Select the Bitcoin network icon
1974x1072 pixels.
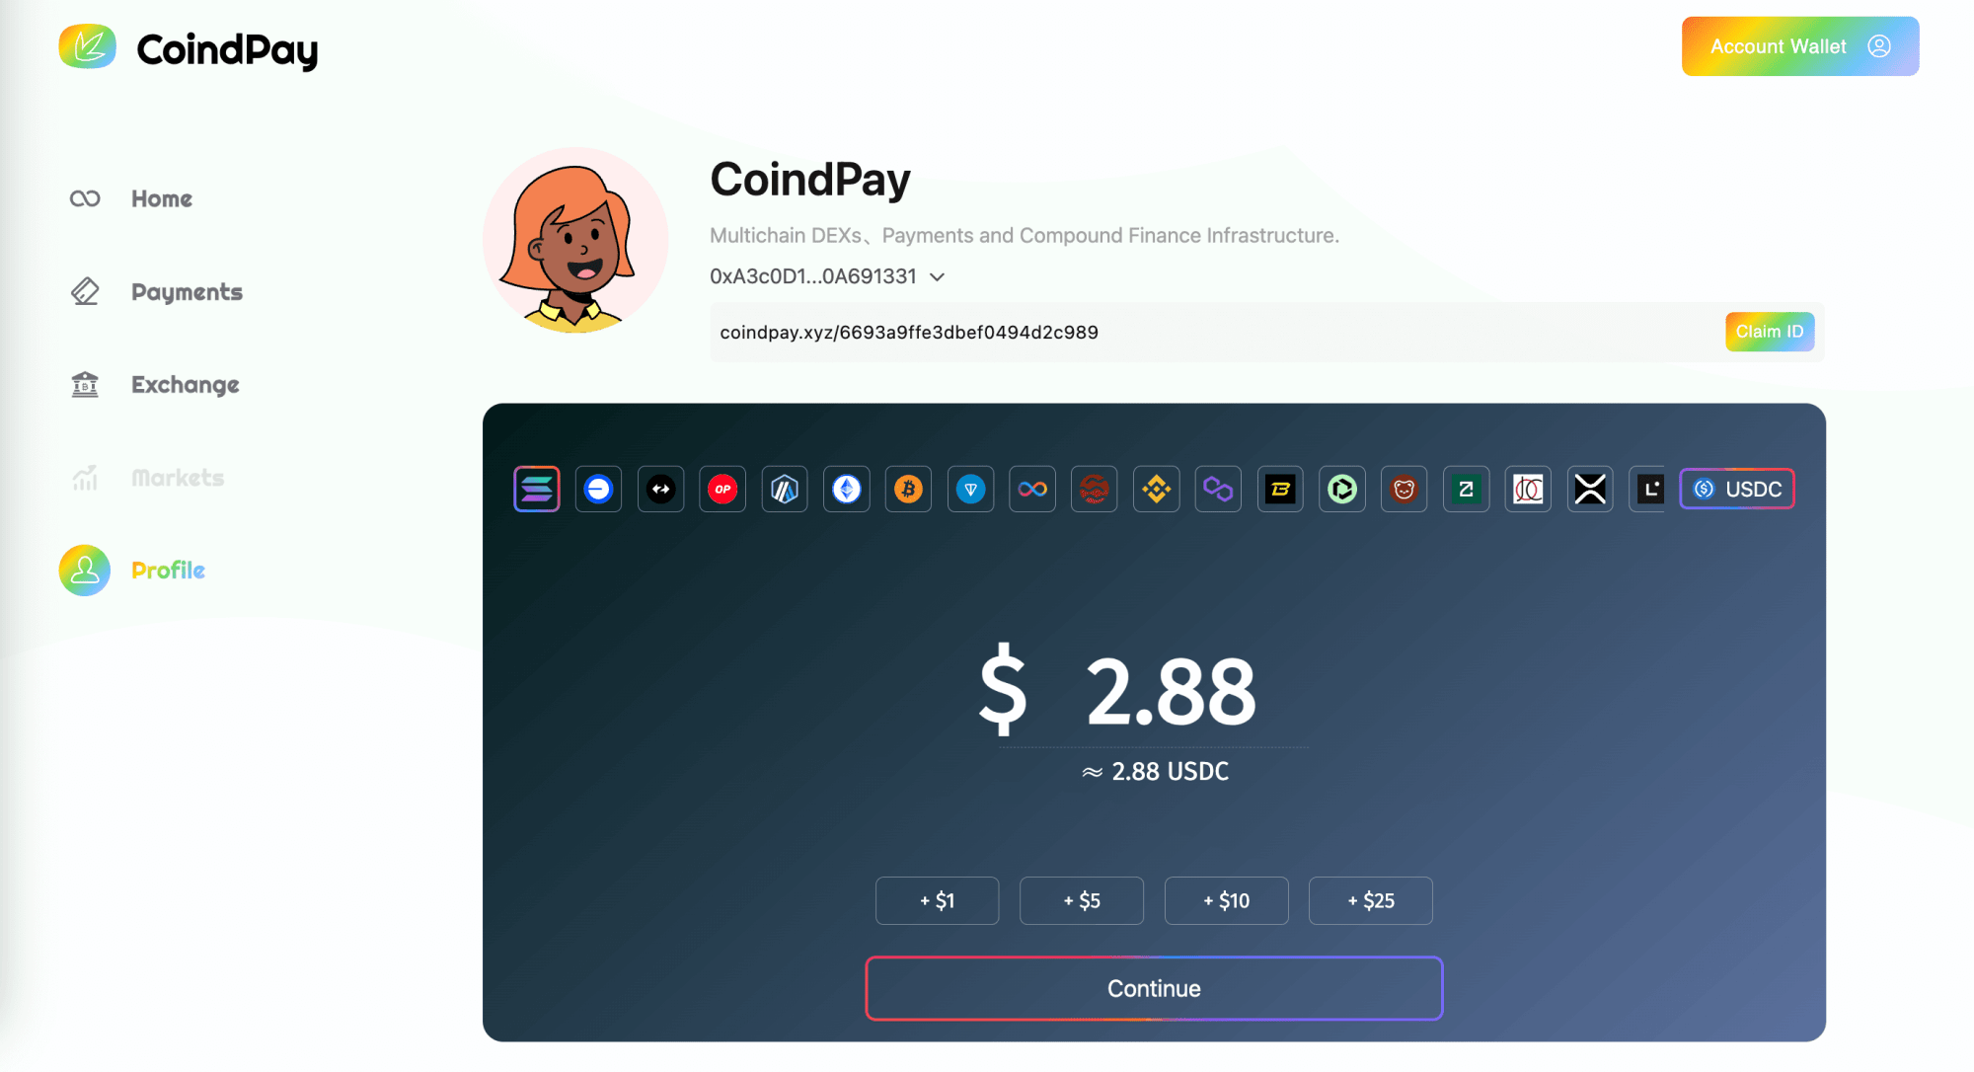908,489
